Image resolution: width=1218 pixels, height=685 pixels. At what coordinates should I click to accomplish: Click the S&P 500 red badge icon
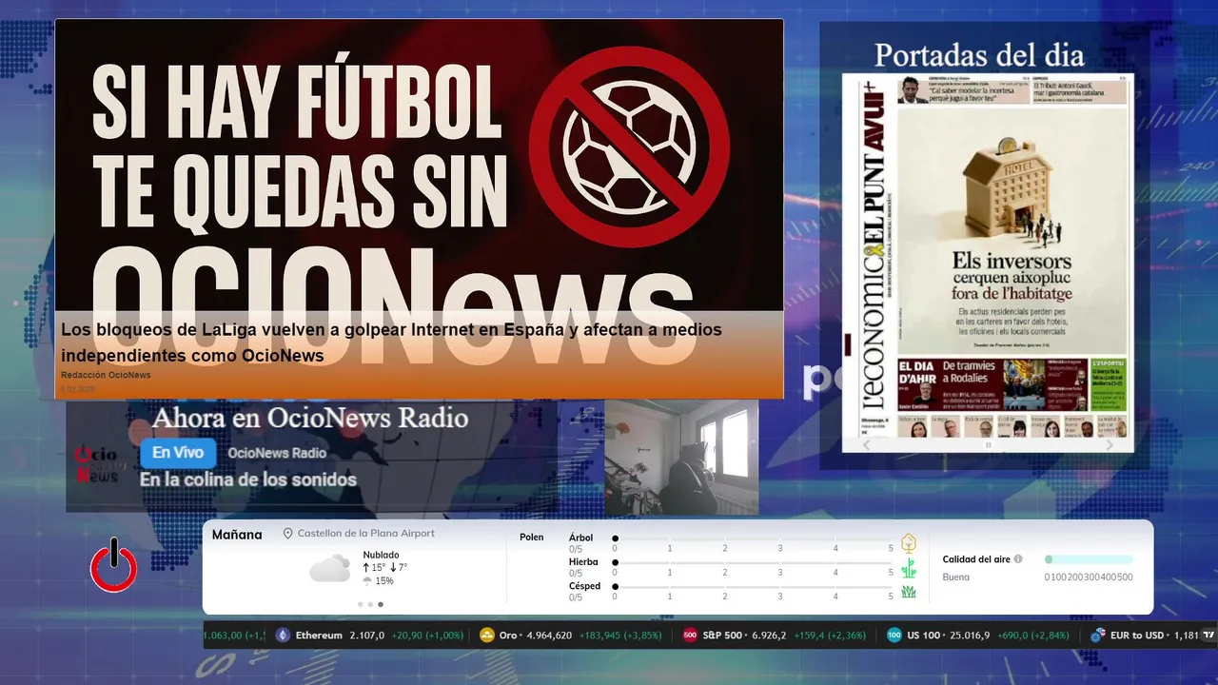(690, 636)
